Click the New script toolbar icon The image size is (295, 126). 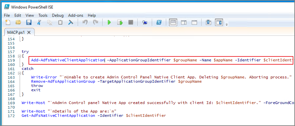click(8, 22)
